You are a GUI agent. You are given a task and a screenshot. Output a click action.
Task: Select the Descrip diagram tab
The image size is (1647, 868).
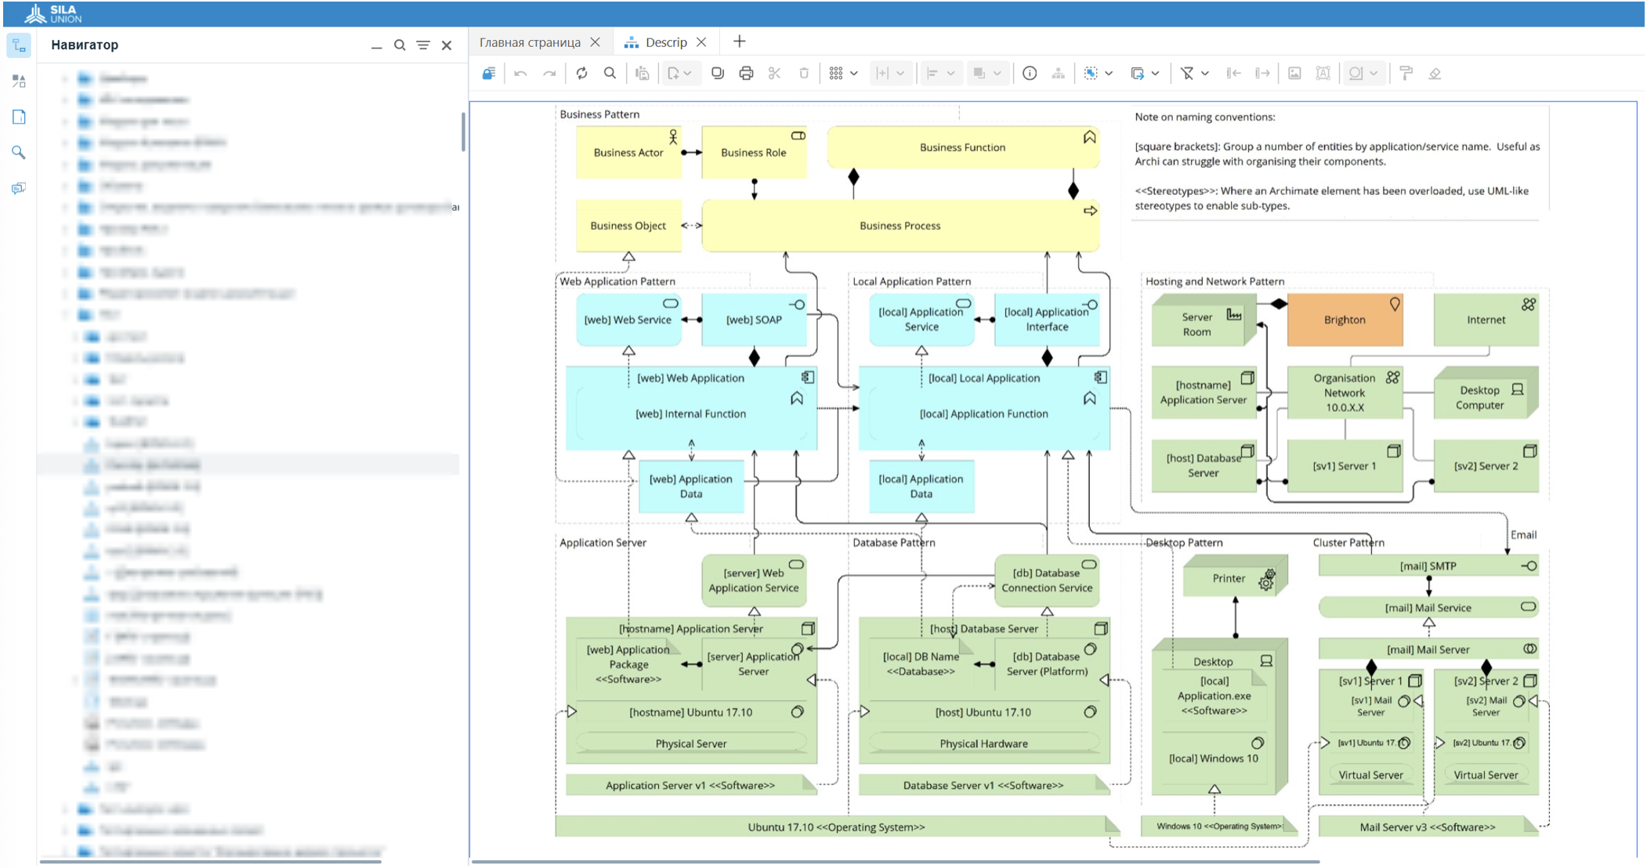coord(665,42)
